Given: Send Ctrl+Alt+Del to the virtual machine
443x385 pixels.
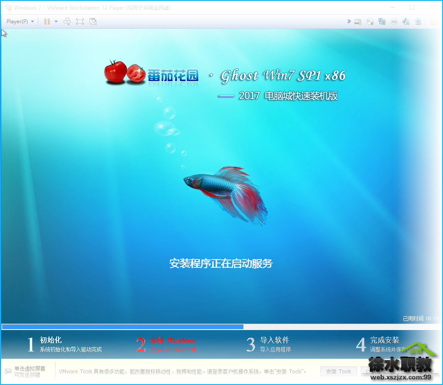Looking at the screenshot, I should (x=67, y=21).
